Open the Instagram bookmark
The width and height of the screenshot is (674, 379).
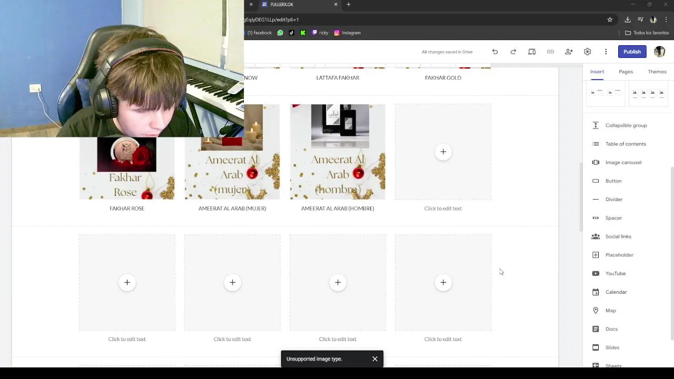click(348, 33)
